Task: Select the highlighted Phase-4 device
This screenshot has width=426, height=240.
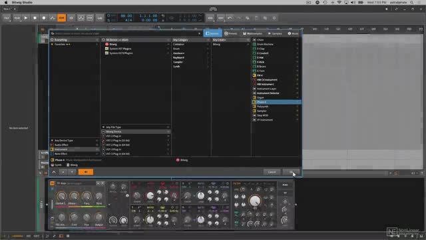Action: (x=276, y=102)
